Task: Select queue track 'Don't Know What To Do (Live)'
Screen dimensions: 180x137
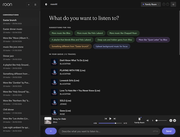Action: coord(74,60)
